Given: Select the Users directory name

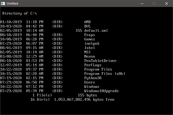Looking at the screenshot, I should click(89, 82).
